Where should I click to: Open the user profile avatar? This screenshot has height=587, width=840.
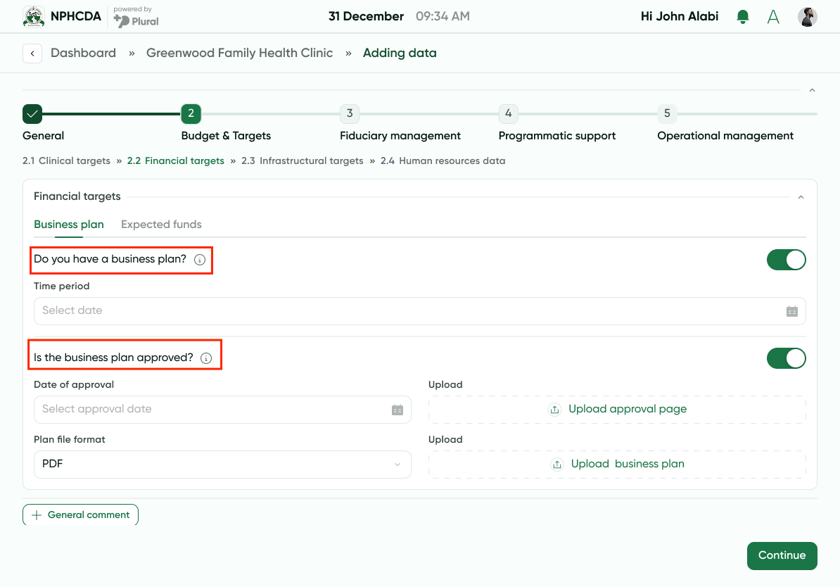click(x=807, y=17)
